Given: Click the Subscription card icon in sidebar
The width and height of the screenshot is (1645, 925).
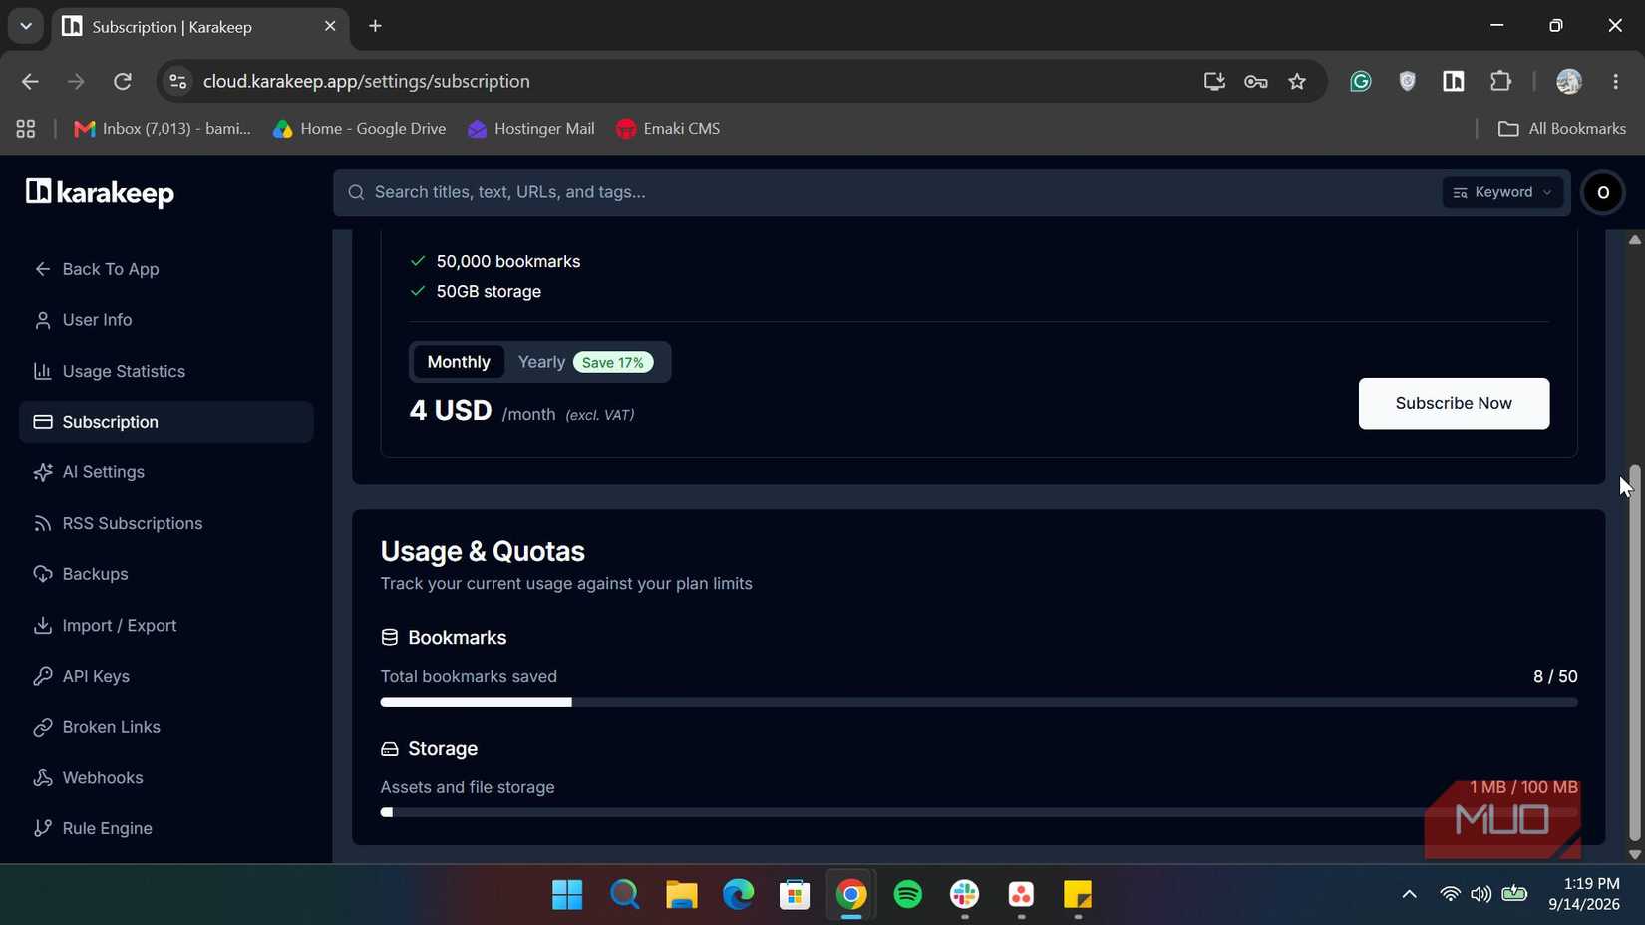Looking at the screenshot, I should [42, 422].
